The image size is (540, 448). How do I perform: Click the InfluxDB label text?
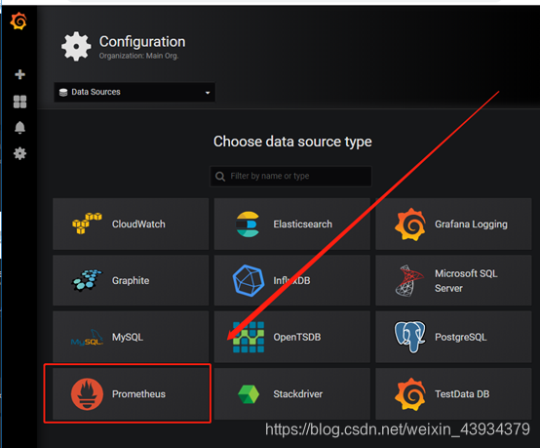(x=291, y=281)
